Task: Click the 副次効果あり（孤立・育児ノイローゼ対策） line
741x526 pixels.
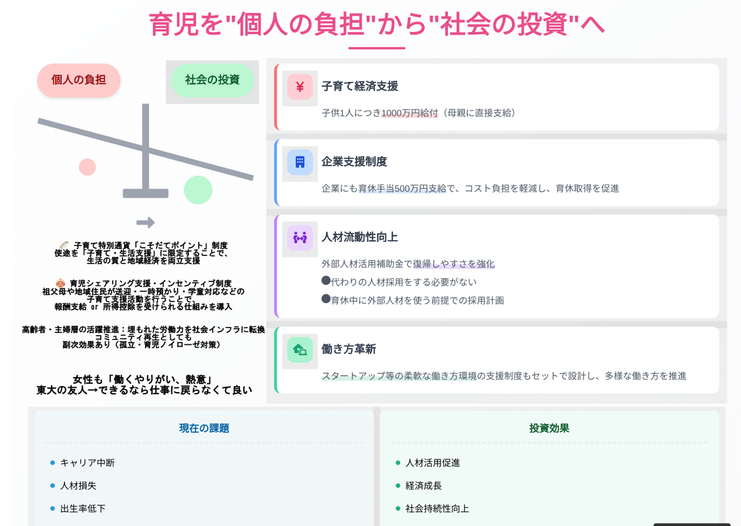Action: 143,345
